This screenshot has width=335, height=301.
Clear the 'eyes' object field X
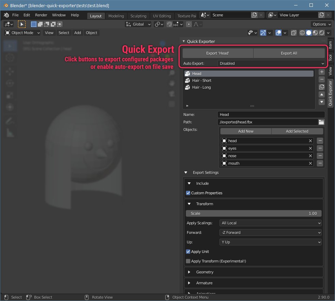click(x=310, y=148)
